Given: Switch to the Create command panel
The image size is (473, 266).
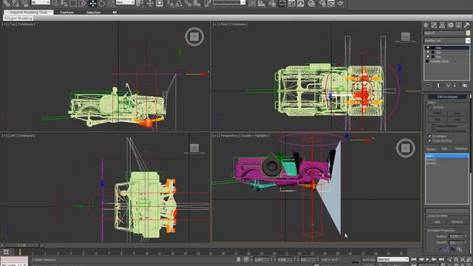Looking at the screenshot, I should (x=426, y=25).
